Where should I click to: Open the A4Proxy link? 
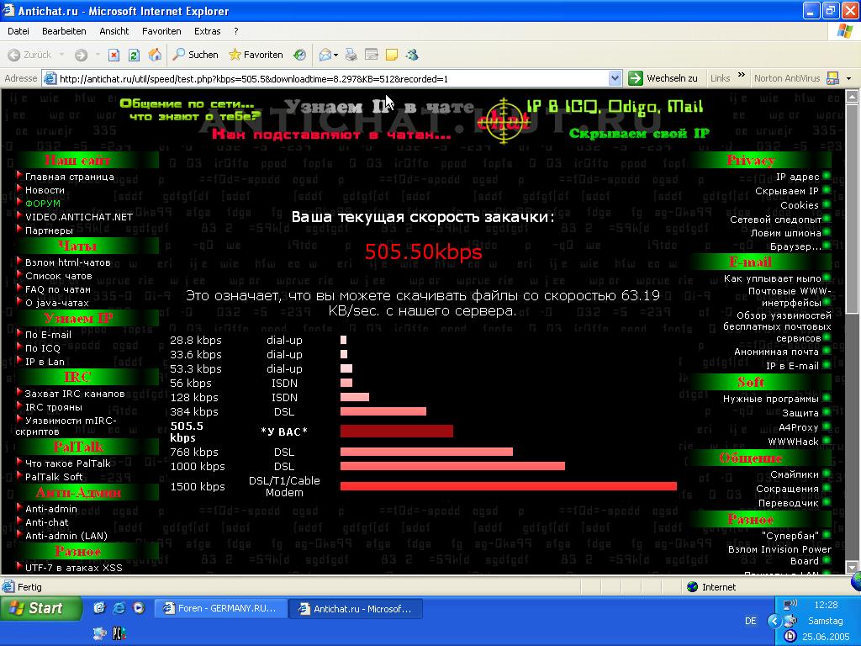(x=799, y=427)
